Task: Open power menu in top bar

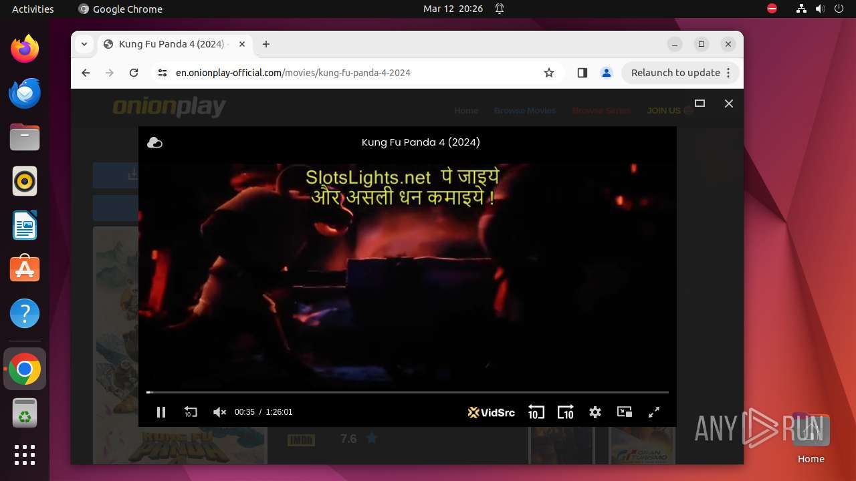Action: pyautogui.click(x=839, y=9)
